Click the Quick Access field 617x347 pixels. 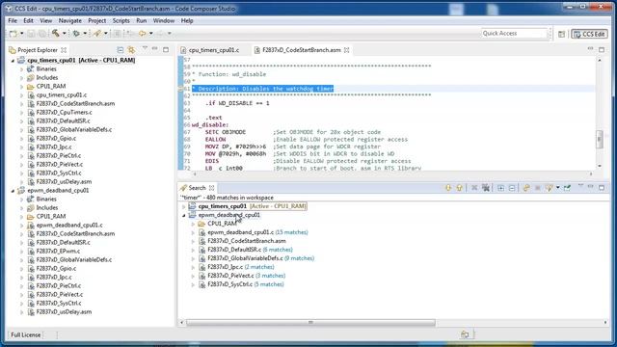pos(514,34)
